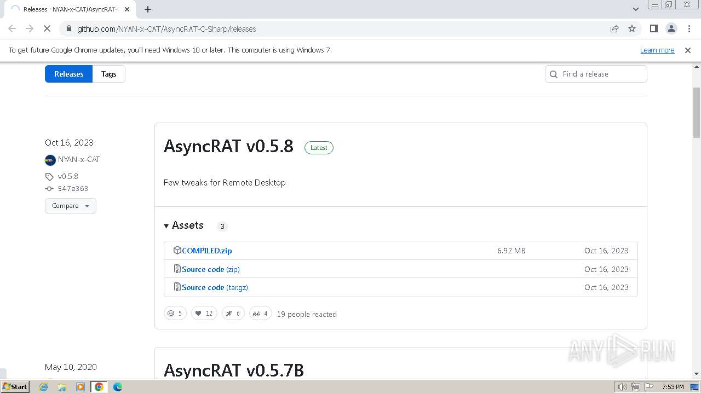Click the taskbar clock 7:53 PM

point(673,387)
